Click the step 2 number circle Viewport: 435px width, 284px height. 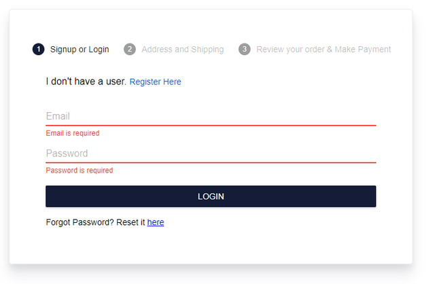pos(130,50)
